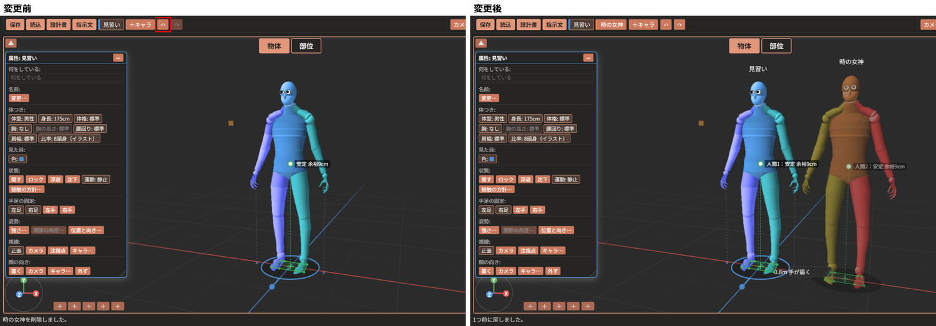Select the brown 時の女神 figure in 変更後 viewport
This screenshot has height=326, width=936.
click(849, 181)
